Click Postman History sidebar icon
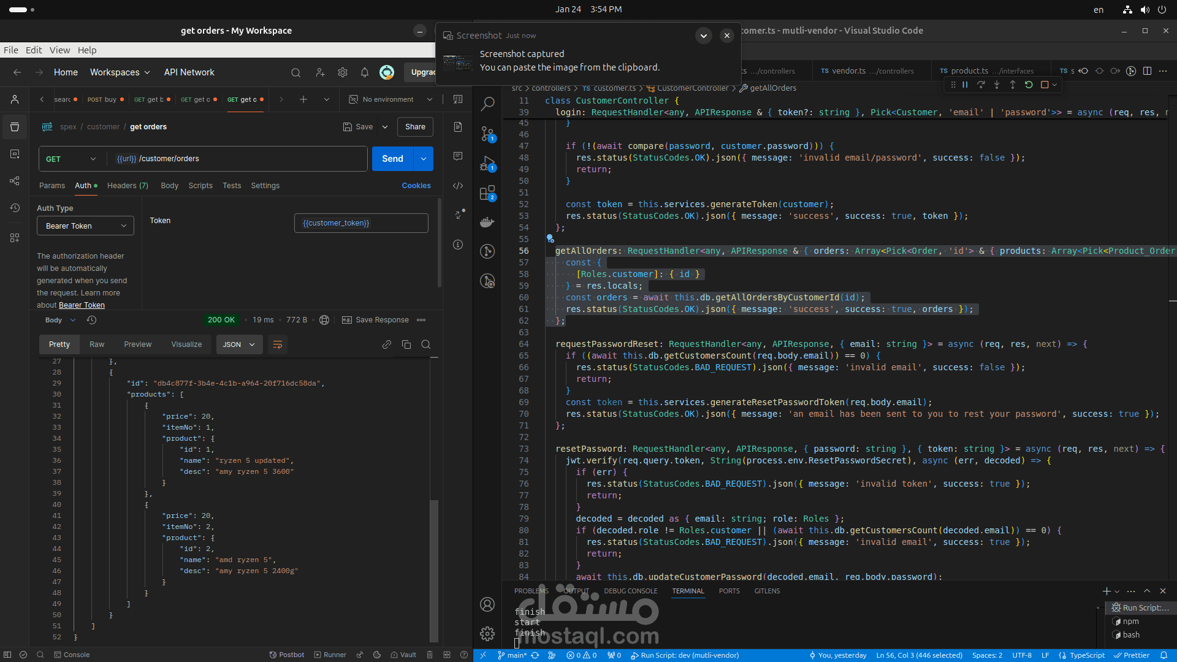Screen dimensions: 1177x662 point(15,208)
